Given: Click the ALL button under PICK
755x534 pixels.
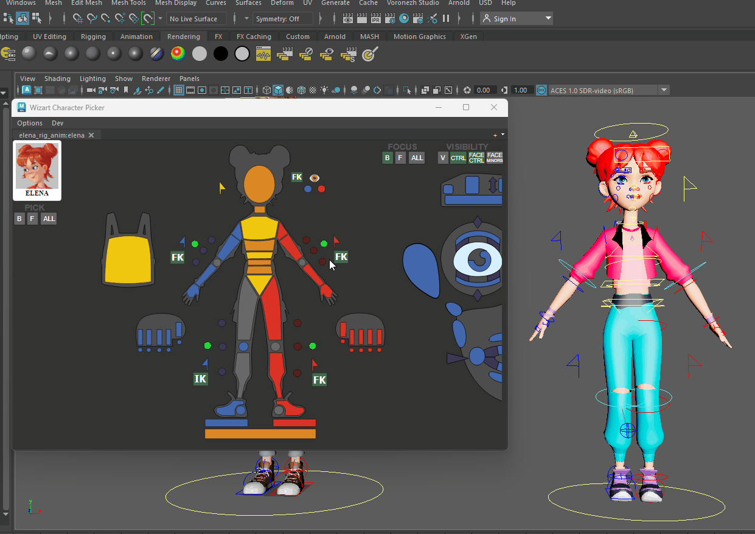Looking at the screenshot, I should [49, 219].
